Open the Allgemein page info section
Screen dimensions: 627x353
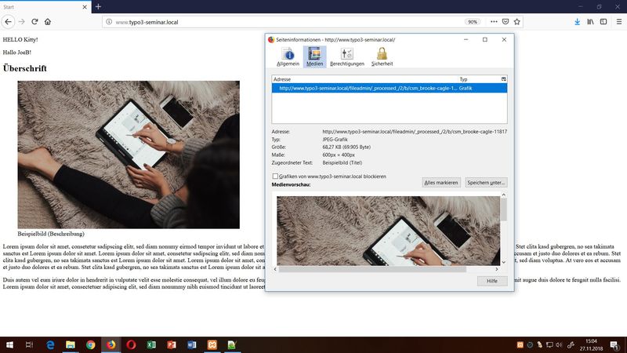coord(288,56)
